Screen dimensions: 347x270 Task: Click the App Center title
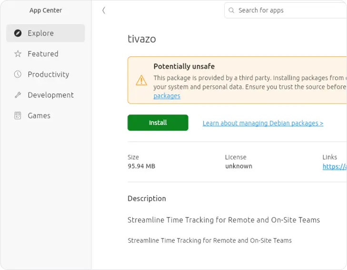point(46,10)
